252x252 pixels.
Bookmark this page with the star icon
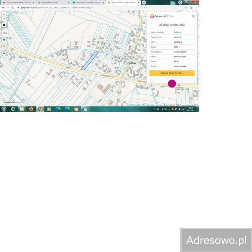185,8
